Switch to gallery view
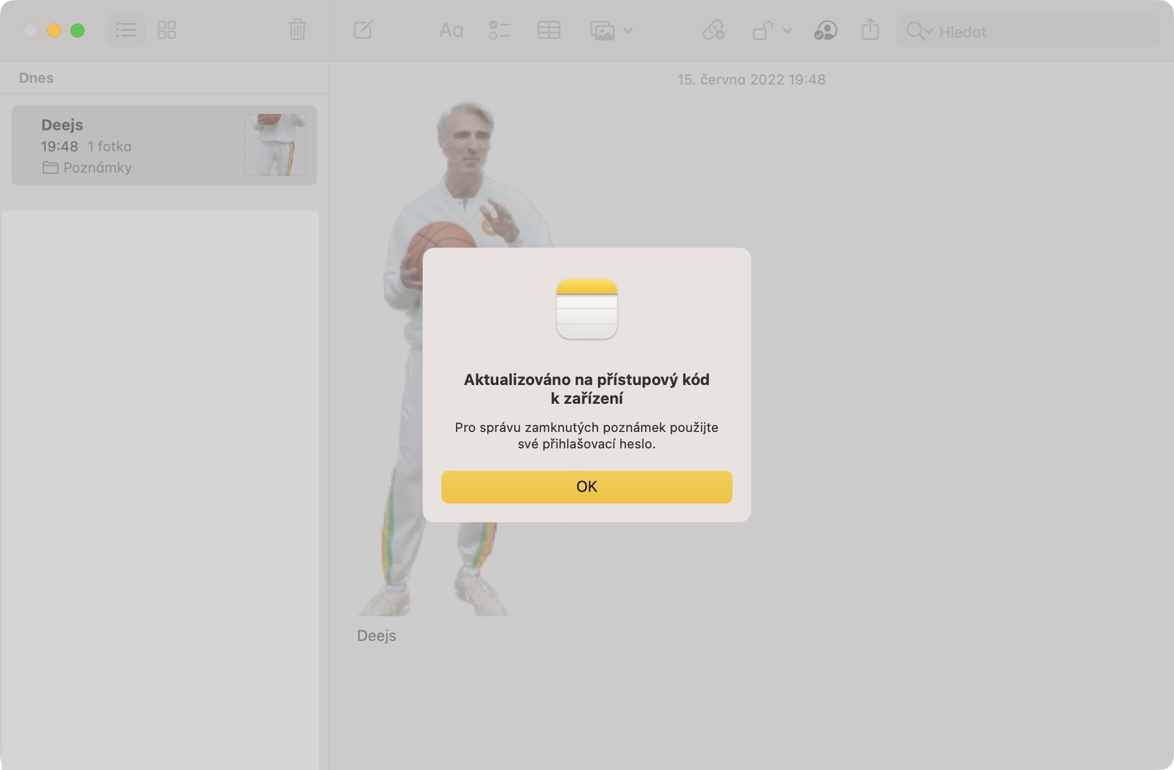The image size is (1174, 770). (167, 31)
